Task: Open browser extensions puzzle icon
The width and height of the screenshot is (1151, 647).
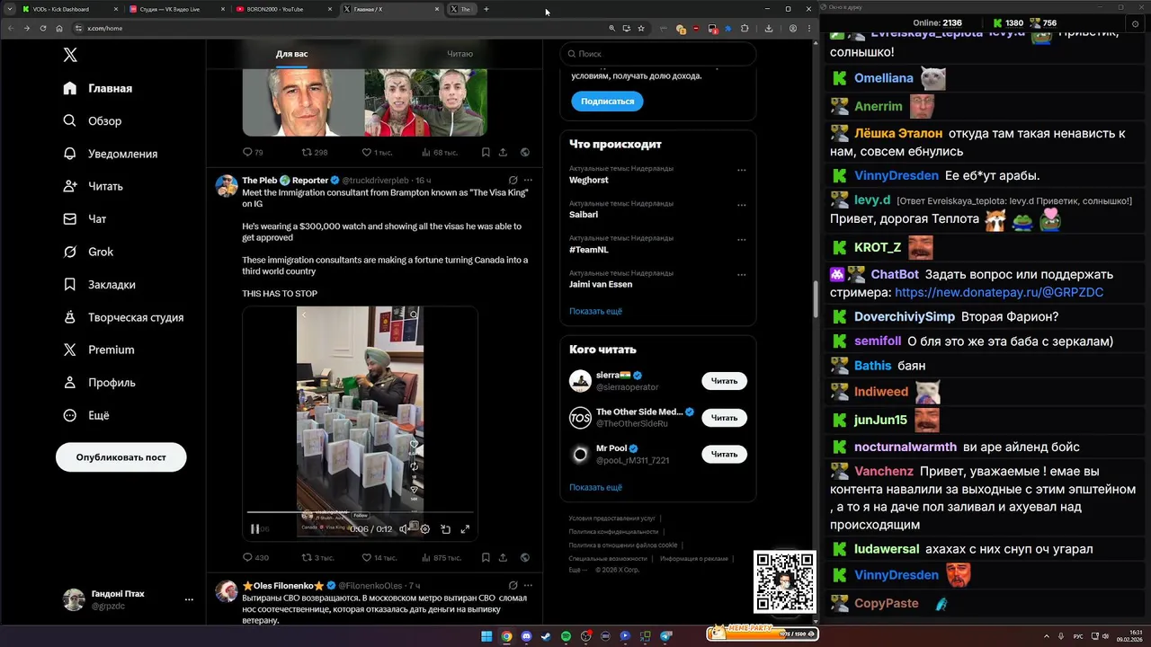Action: (744, 28)
